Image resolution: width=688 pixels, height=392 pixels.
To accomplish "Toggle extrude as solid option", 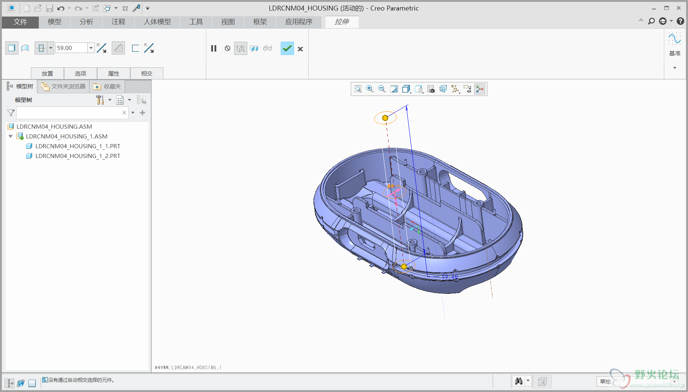I will pyautogui.click(x=12, y=48).
